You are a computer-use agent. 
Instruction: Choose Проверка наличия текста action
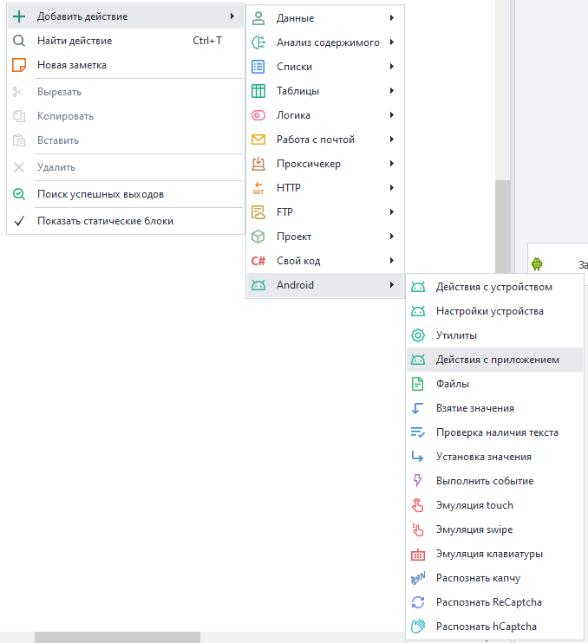[497, 432]
